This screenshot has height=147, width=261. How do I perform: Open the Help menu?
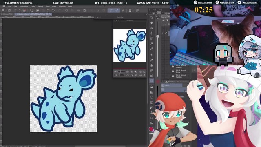click(x=70, y=7)
